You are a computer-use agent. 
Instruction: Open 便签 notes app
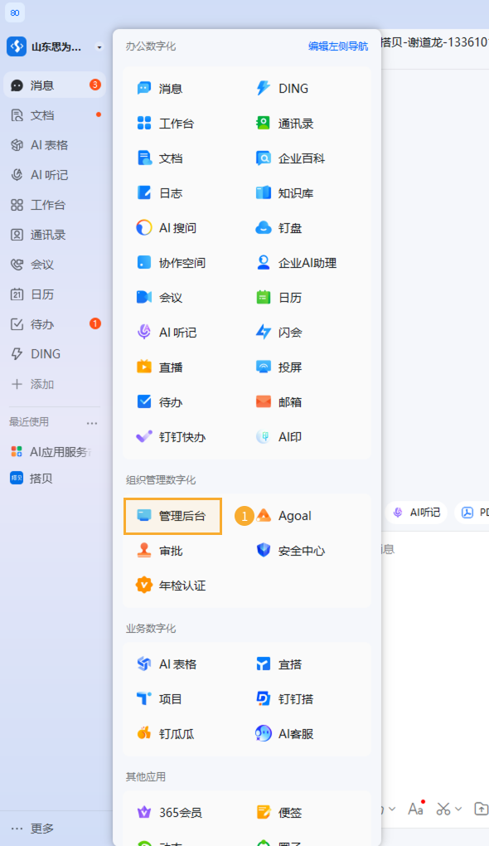(x=278, y=813)
